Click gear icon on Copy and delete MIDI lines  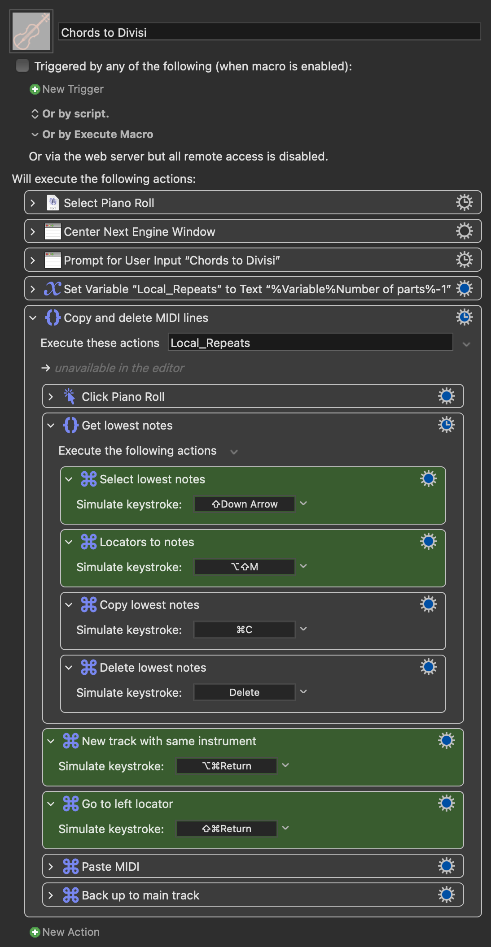tap(465, 317)
